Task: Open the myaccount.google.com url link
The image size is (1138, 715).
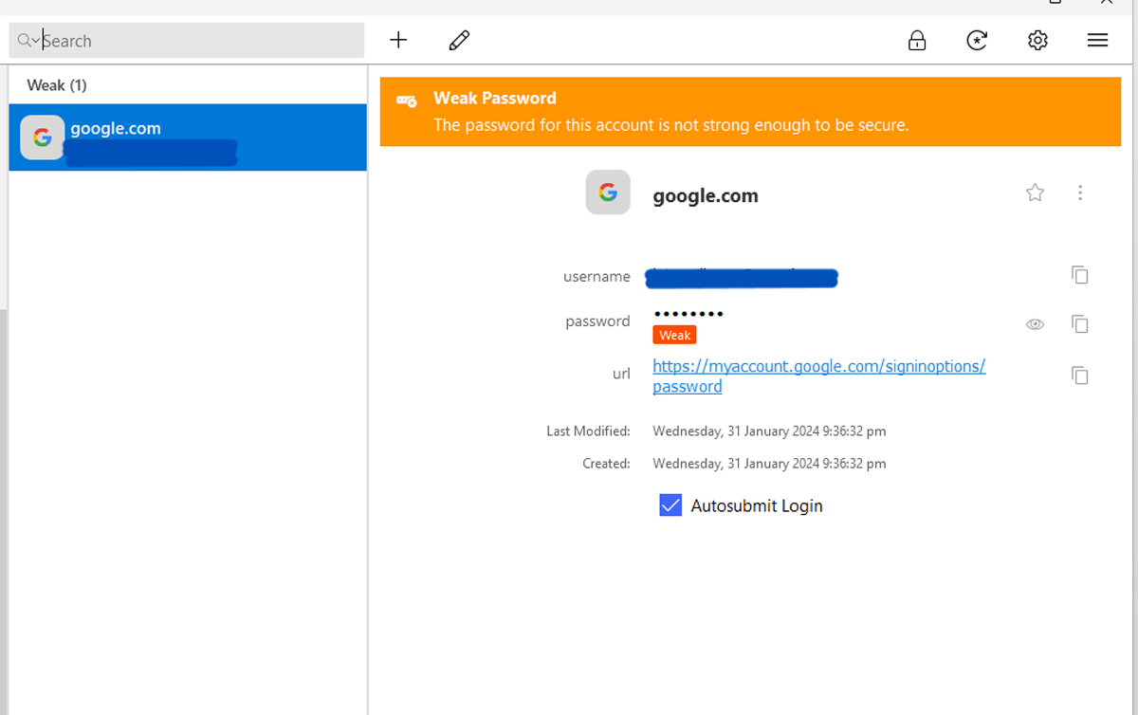Action: (818, 366)
